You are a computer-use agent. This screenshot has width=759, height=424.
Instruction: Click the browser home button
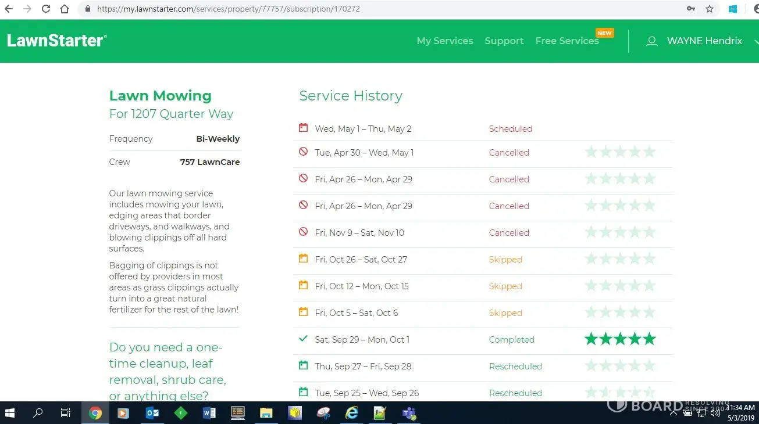(65, 9)
